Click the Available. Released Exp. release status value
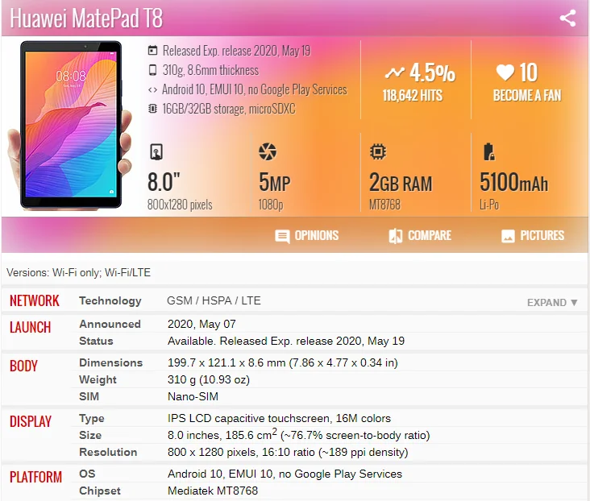 (286, 341)
